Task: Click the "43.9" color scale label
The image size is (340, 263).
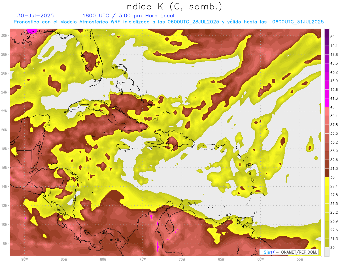Action: (334, 81)
